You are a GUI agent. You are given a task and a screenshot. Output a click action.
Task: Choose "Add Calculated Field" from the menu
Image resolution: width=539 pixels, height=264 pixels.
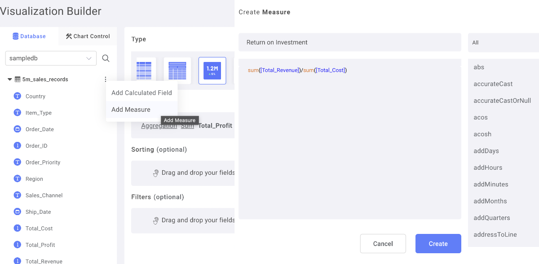tap(141, 92)
